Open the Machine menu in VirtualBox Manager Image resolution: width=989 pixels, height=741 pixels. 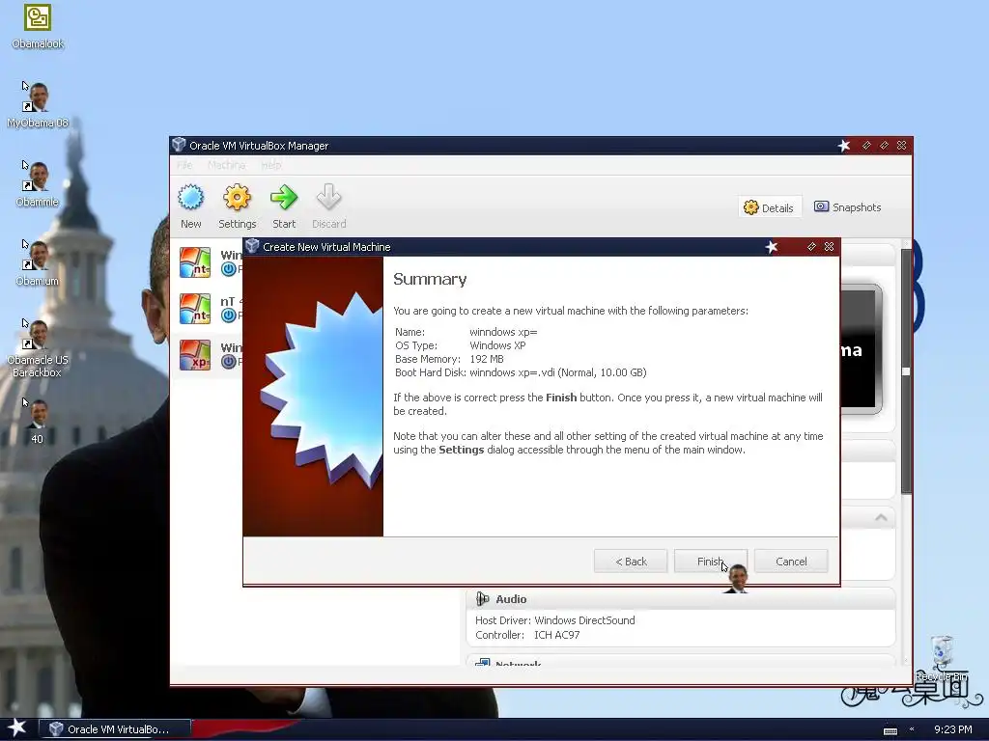coord(226,165)
